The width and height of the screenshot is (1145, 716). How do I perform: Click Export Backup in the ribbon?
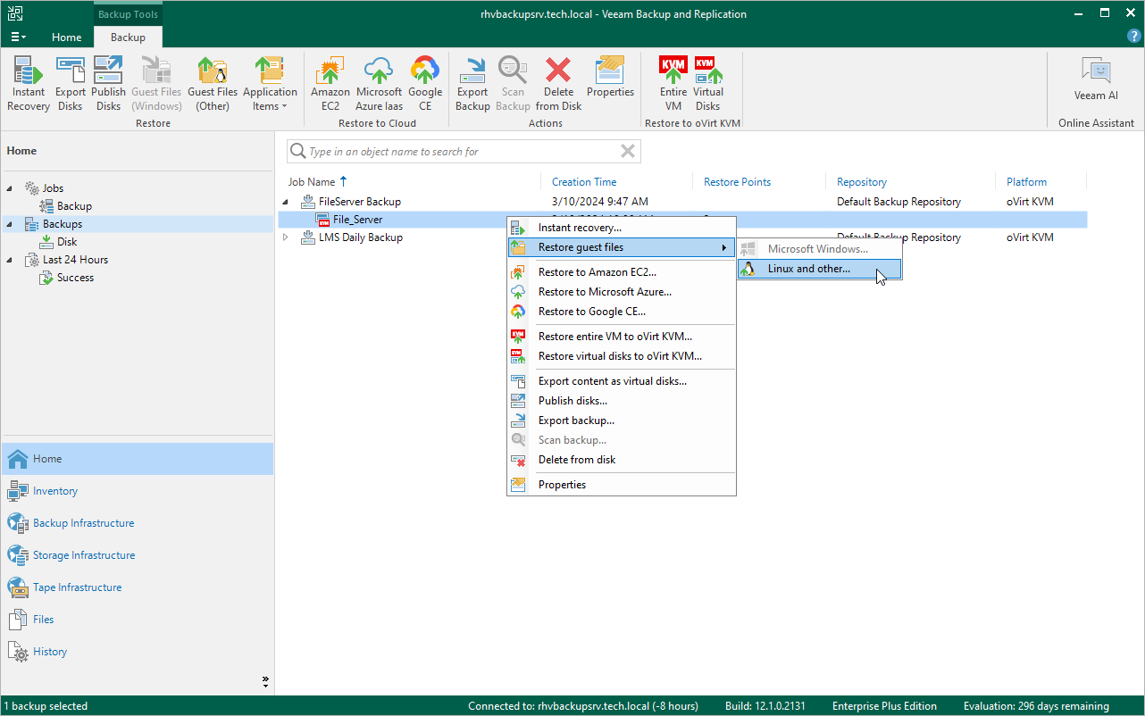472,83
